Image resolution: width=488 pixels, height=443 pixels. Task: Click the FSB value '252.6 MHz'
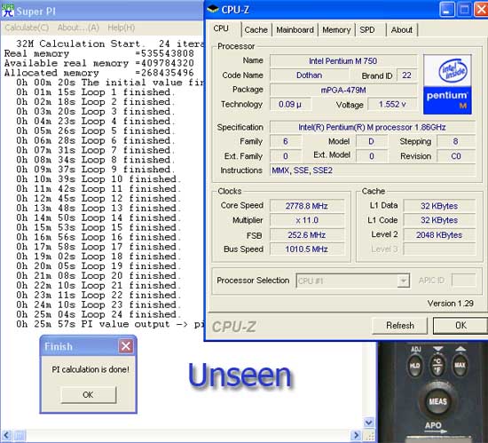(x=307, y=235)
